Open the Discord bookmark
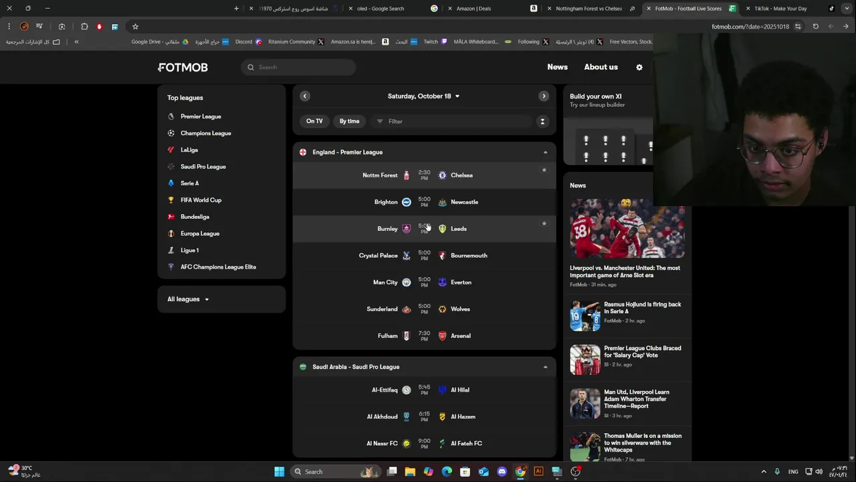 pos(248,42)
